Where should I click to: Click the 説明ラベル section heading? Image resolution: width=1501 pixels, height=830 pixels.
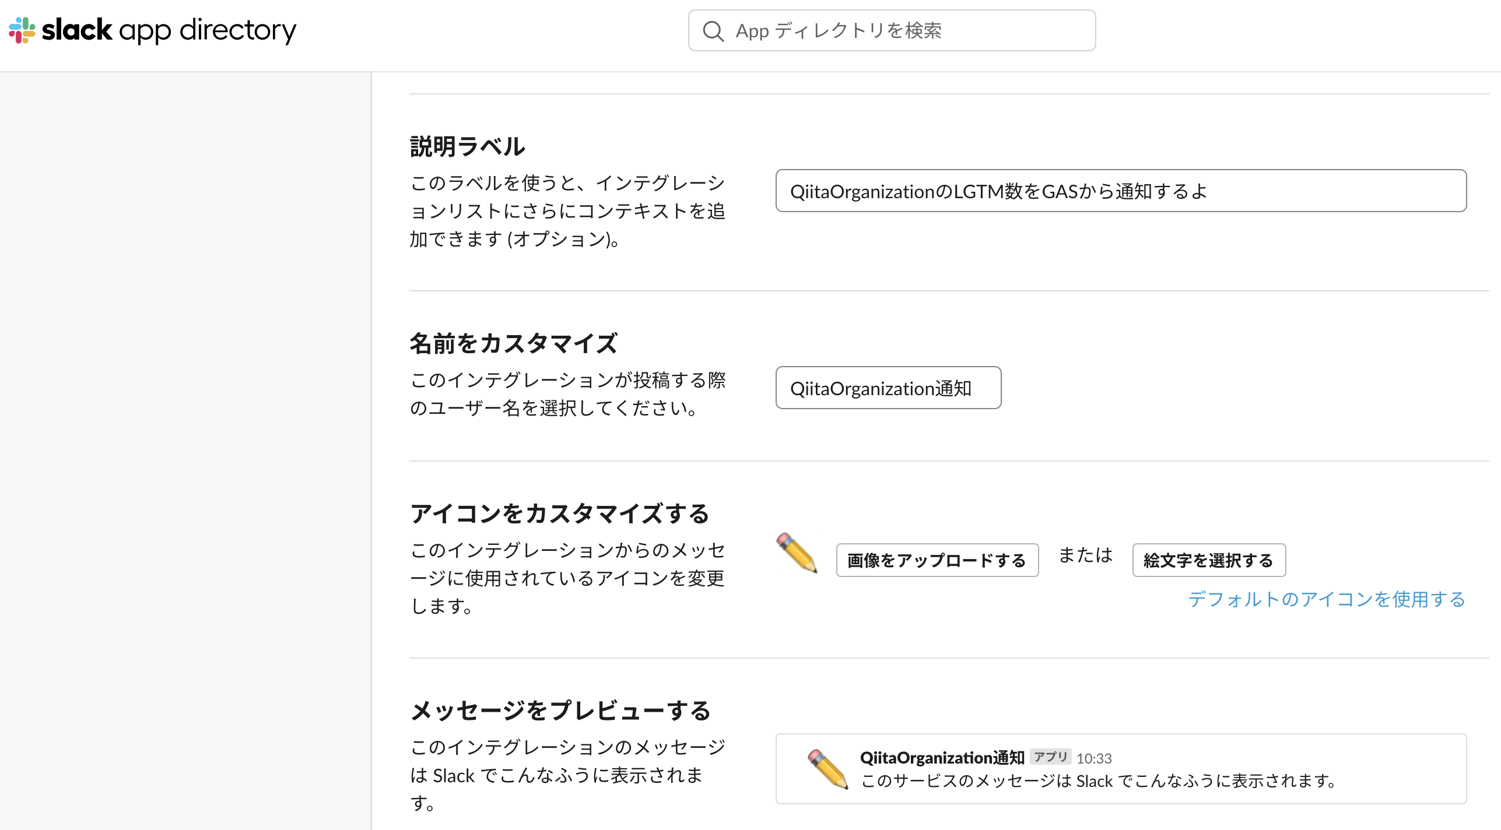tap(467, 146)
